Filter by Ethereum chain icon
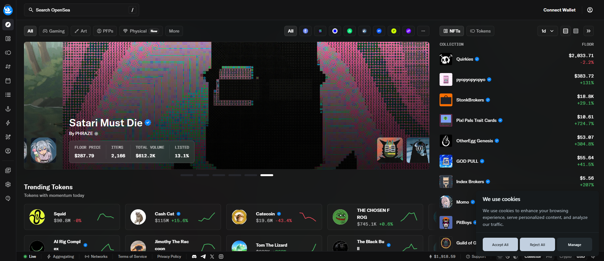The height and width of the screenshot is (261, 604). tap(306, 31)
